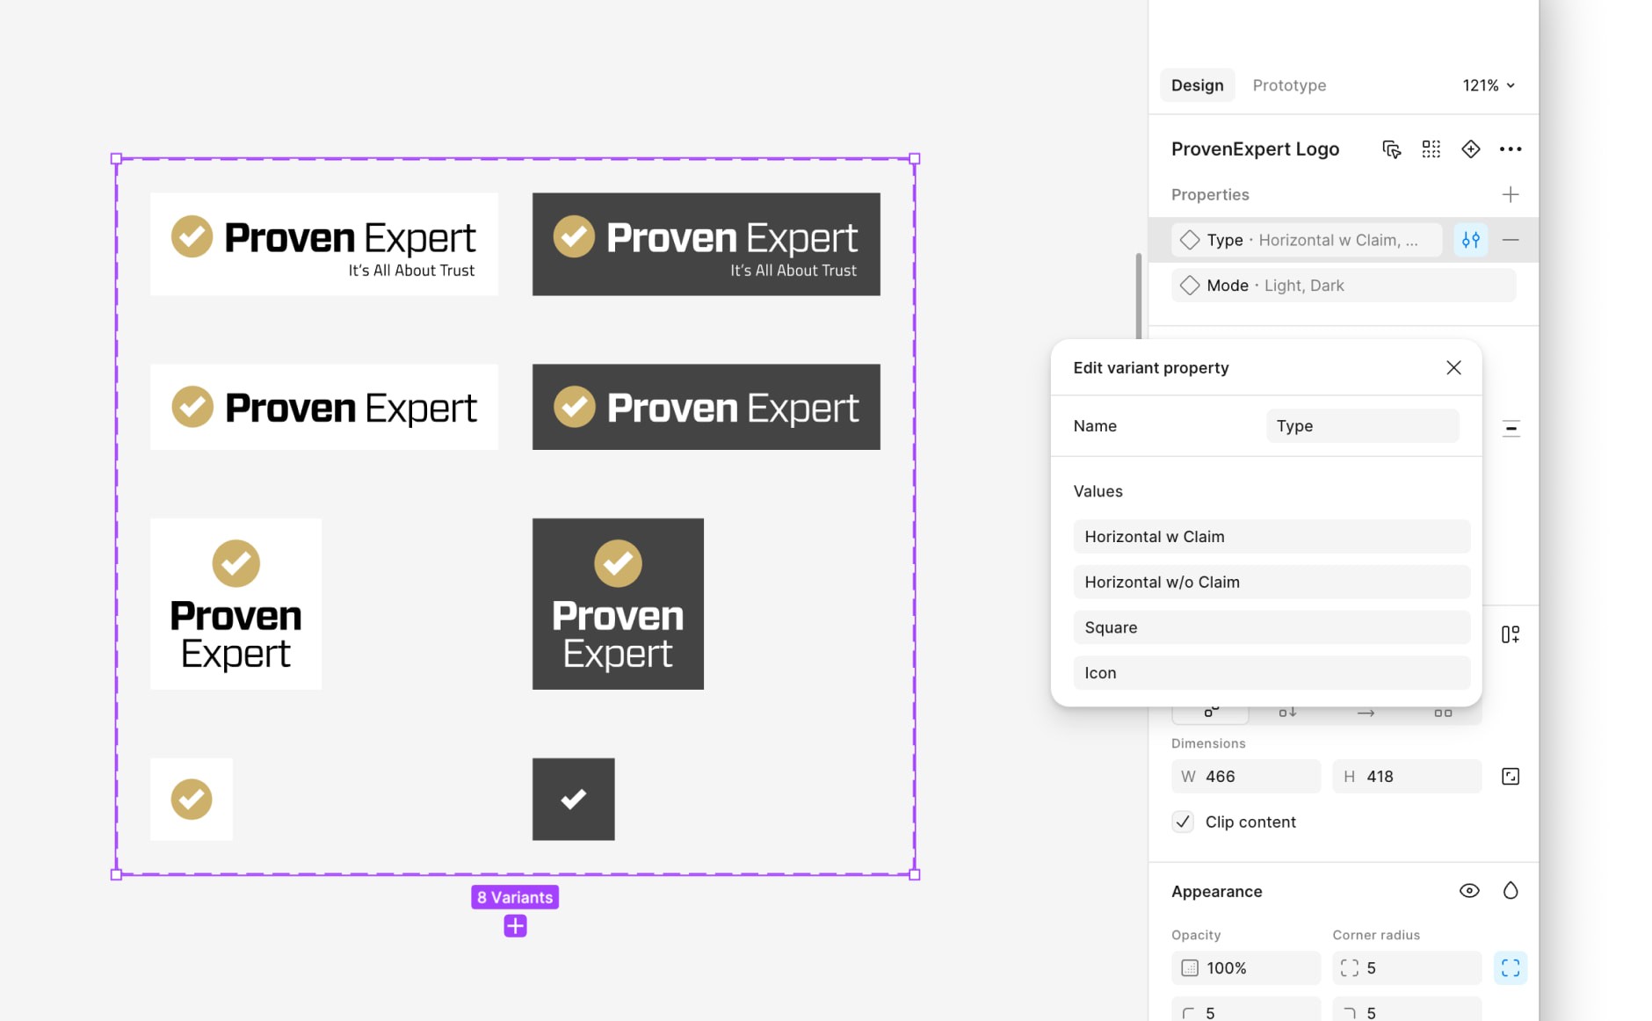Toggle the Clip content checkbox
The width and height of the screenshot is (1652, 1021).
click(1183, 822)
